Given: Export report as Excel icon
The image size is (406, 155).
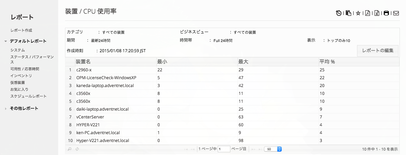Looking at the screenshot, I should pos(377,13).
